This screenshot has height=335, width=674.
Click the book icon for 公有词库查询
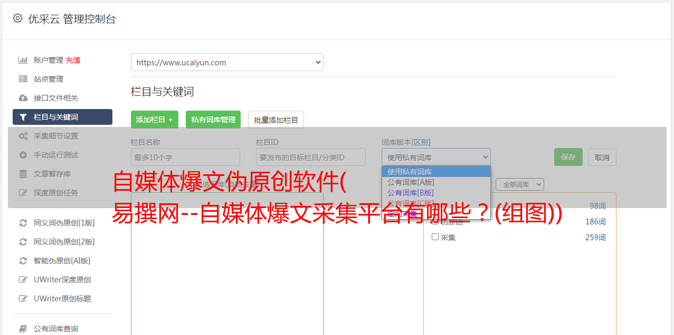(23, 329)
